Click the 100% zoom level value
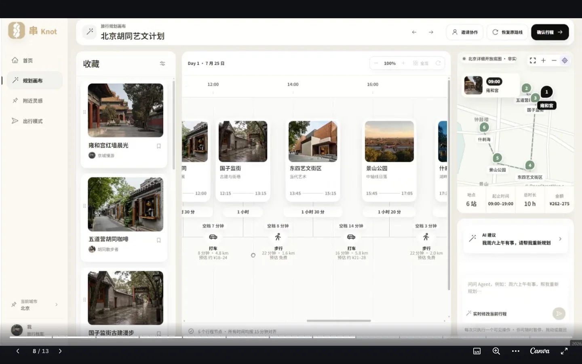The width and height of the screenshot is (582, 364). [390, 63]
